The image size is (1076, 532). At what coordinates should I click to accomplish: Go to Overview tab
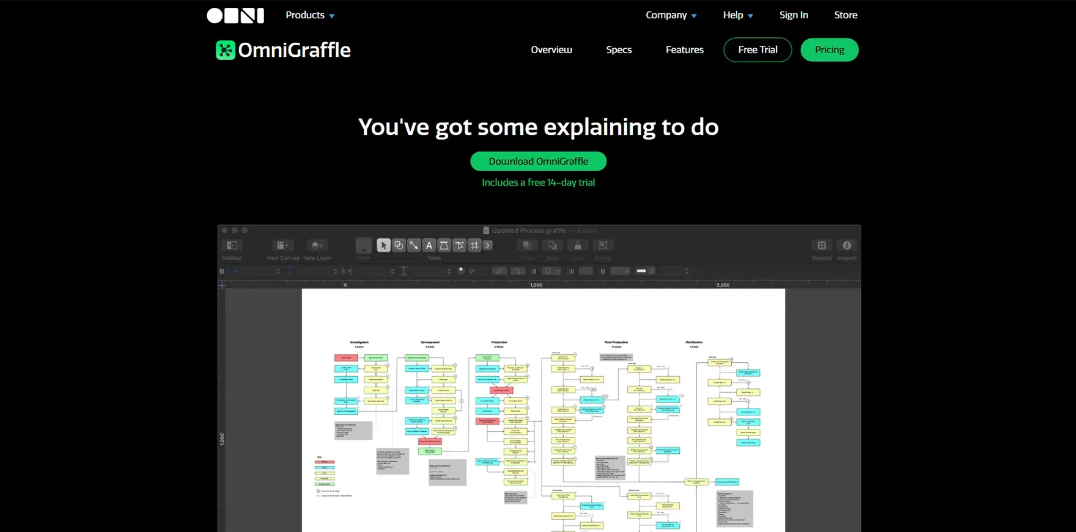[x=551, y=50]
